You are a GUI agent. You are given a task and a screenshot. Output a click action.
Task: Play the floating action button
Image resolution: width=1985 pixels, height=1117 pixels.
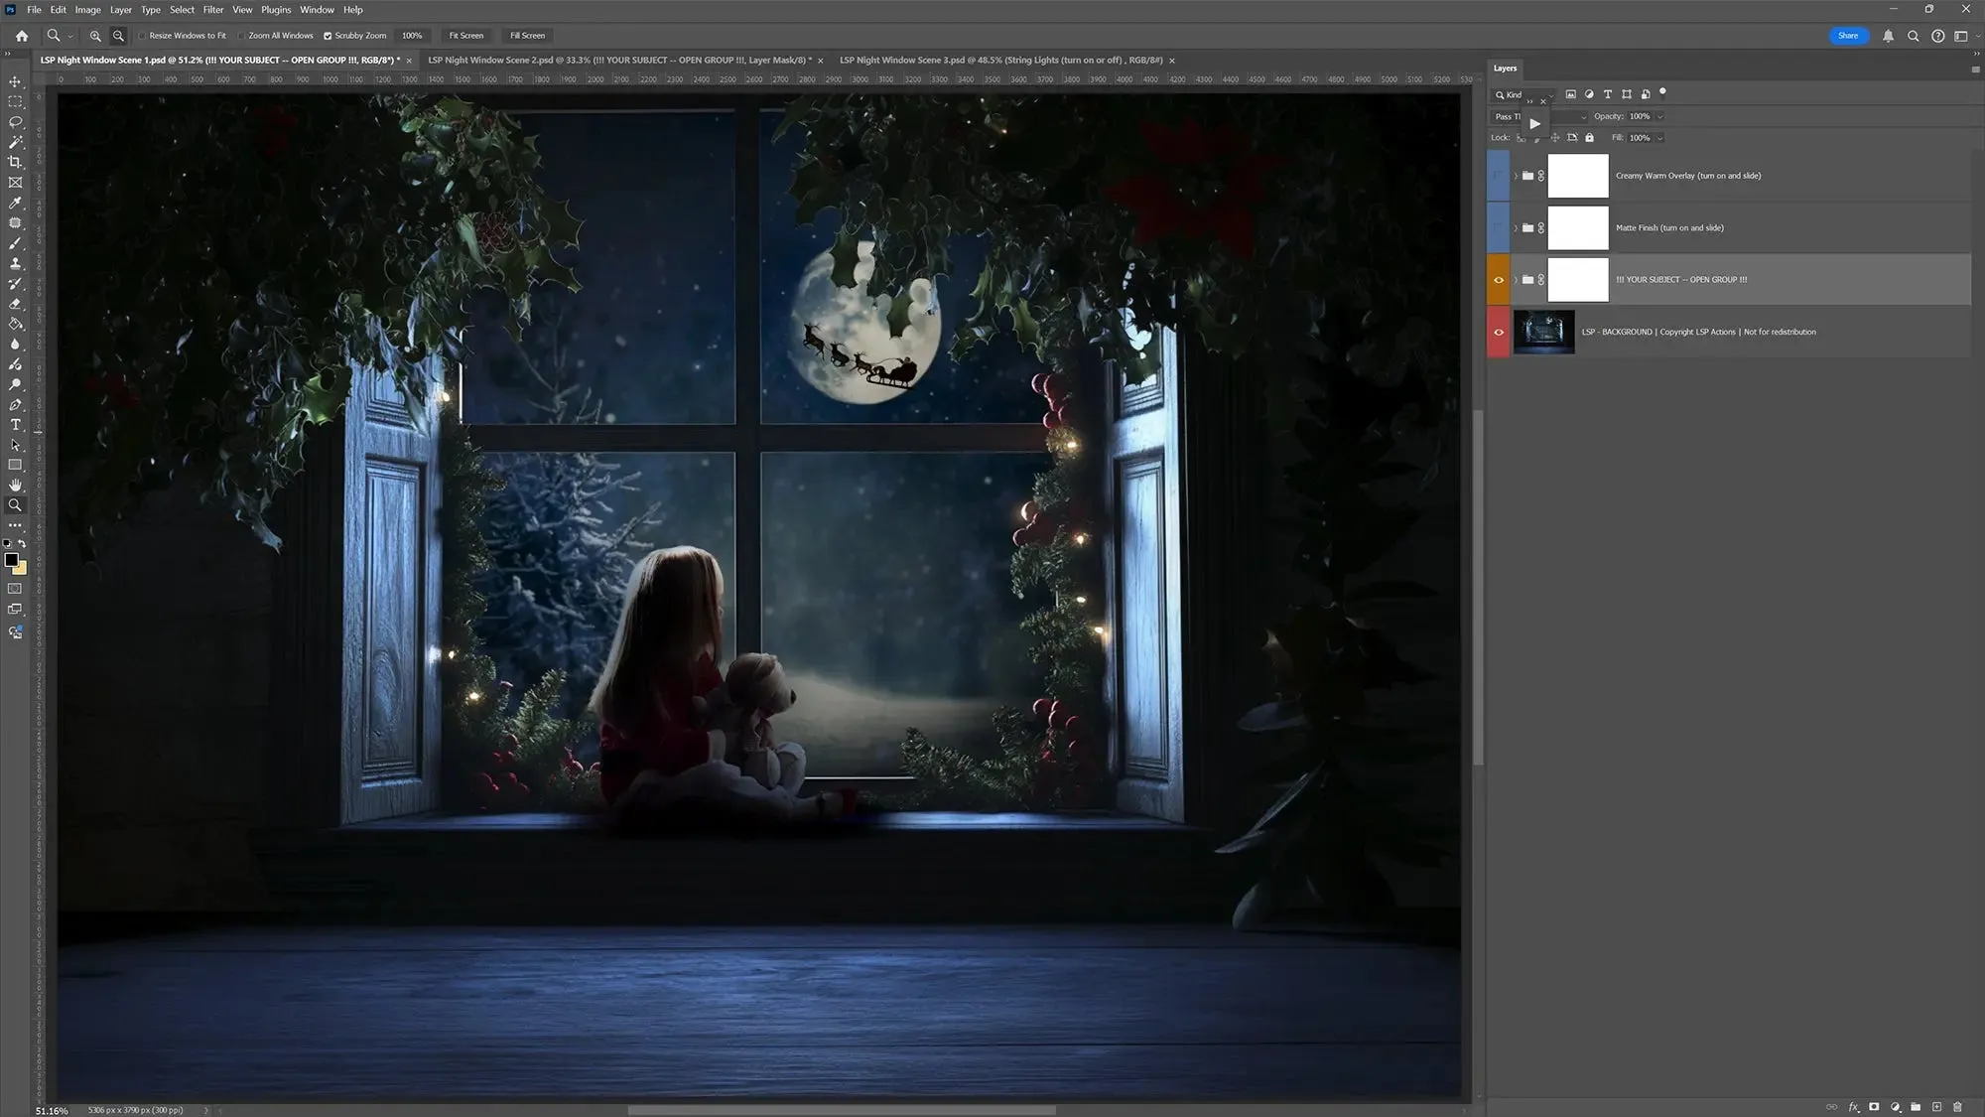(x=1534, y=124)
